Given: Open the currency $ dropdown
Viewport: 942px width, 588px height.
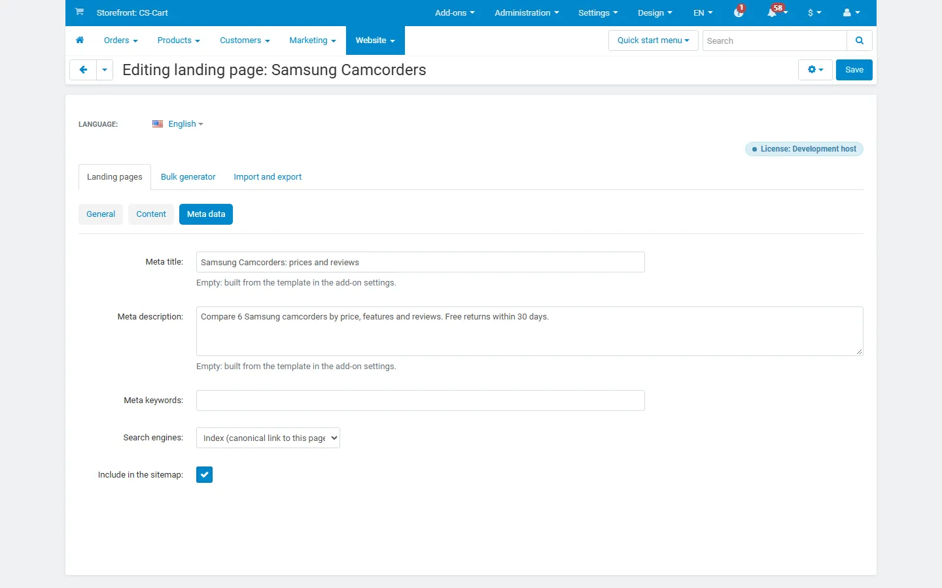Looking at the screenshot, I should pyautogui.click(x=814, y=12).
